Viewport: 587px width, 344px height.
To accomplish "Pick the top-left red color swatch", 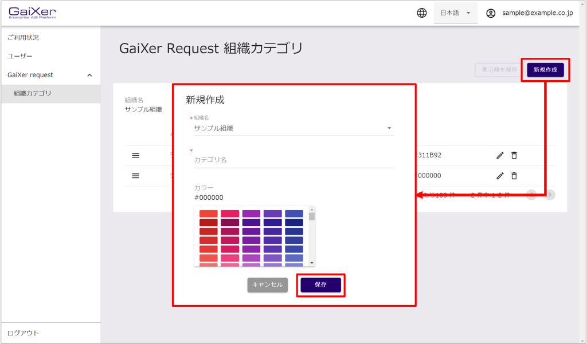I will click(208, 213).
